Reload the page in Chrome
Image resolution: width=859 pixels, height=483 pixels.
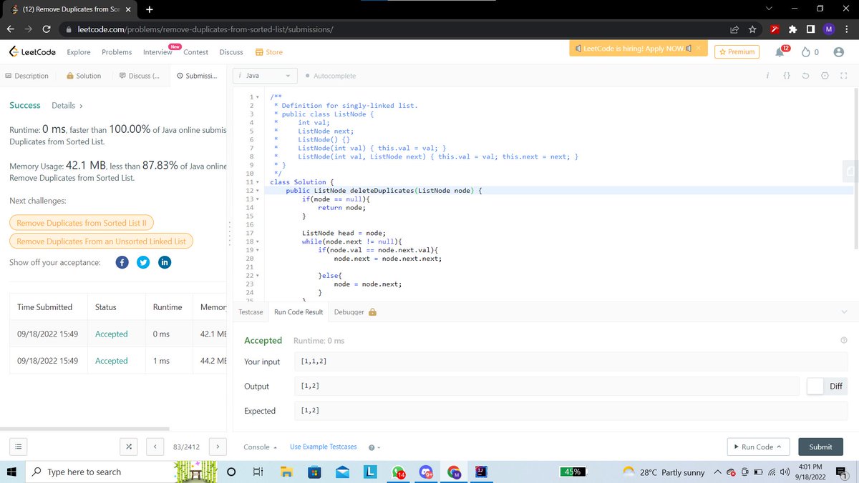[47, 29]
